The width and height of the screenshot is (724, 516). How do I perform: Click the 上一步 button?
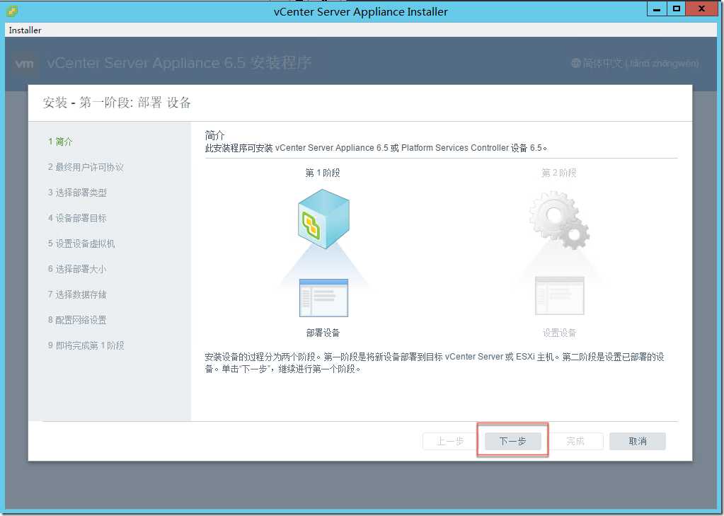point(450,441)
